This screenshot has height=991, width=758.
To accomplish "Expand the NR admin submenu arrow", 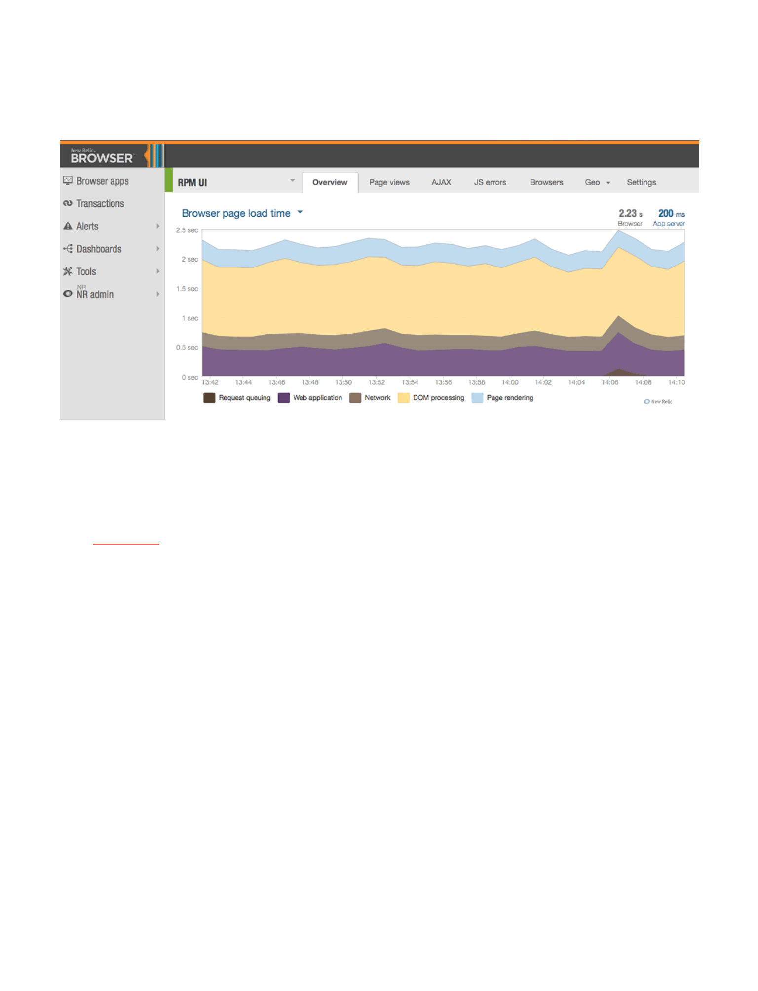I will point(158,294).
